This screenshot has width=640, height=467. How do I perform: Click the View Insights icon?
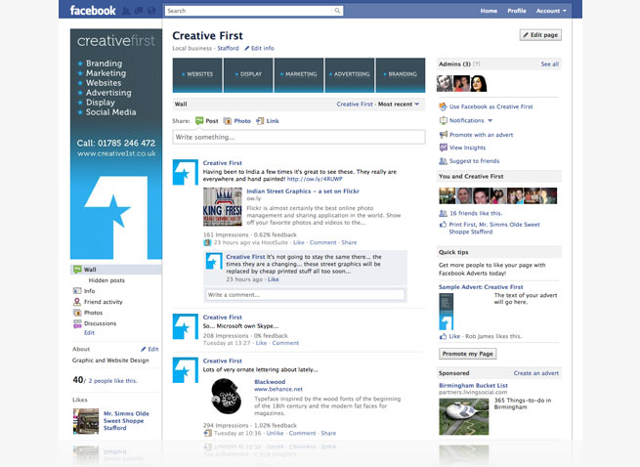point(444,148)
